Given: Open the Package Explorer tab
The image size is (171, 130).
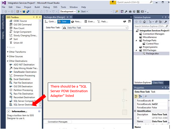Looking at the screenshot, I should click(x=103, y=22).
